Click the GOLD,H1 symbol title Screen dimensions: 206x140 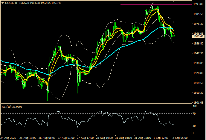[x=11, y=3]
